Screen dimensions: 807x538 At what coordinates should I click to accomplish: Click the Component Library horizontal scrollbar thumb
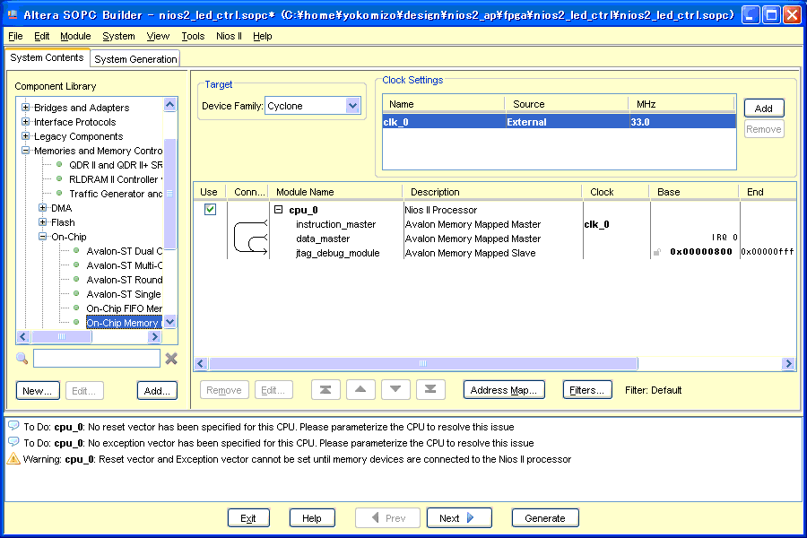[62, 337]
